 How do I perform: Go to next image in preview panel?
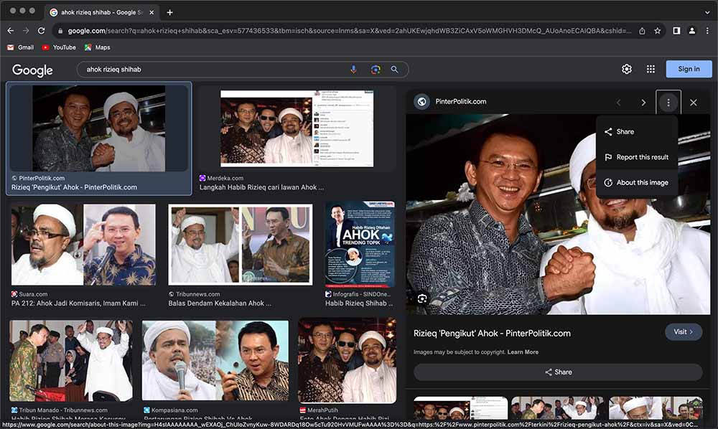[643, 103]
